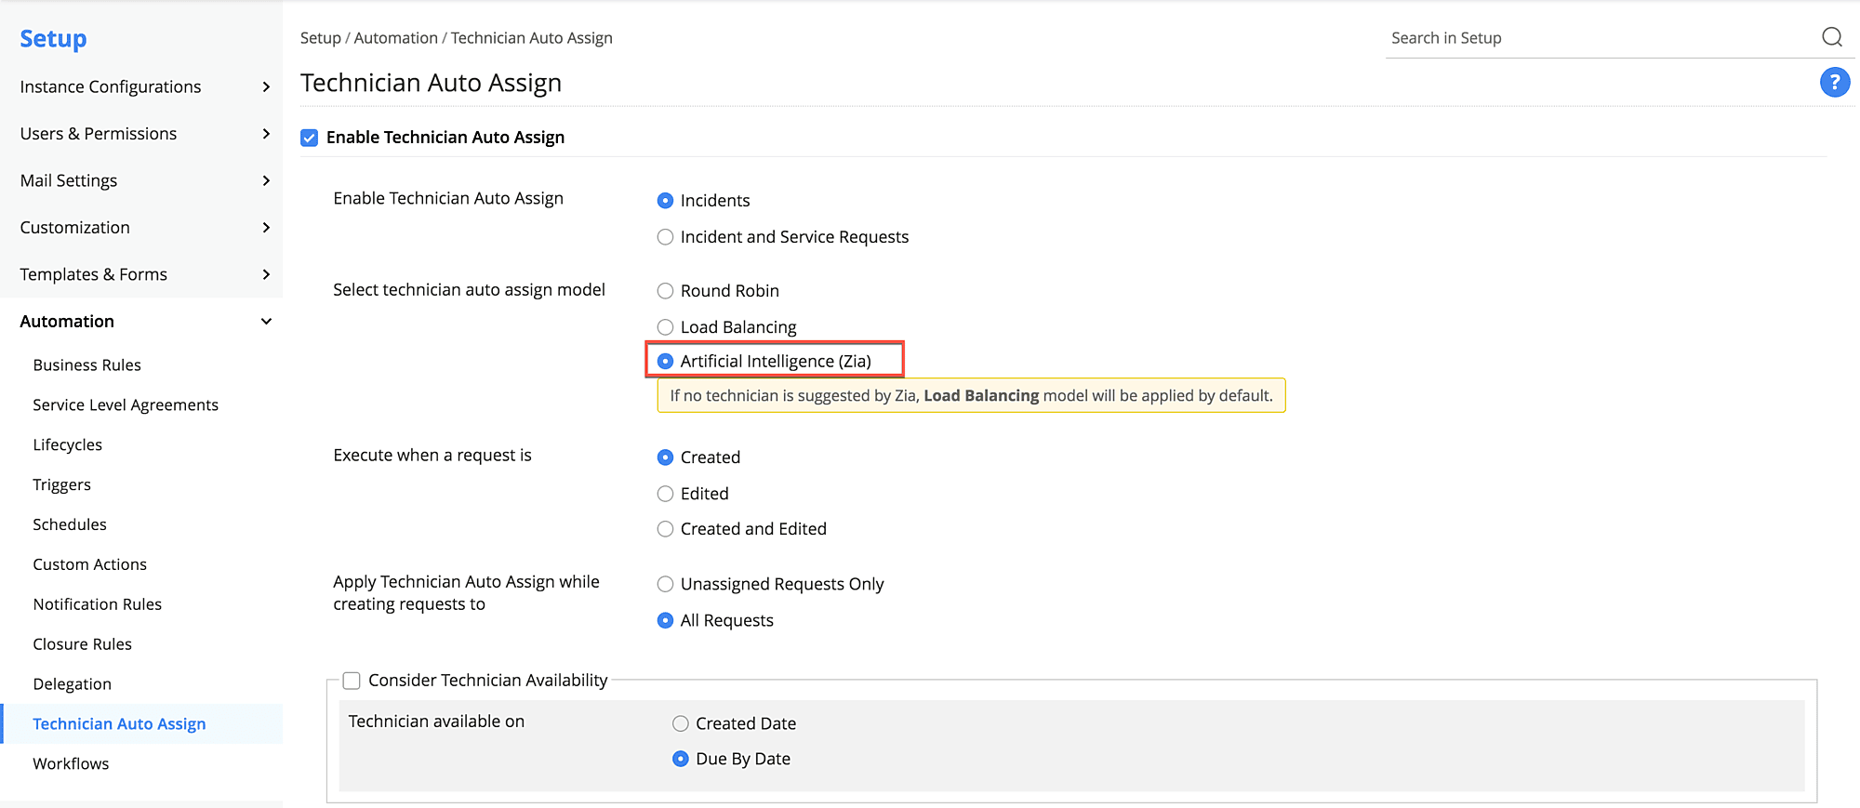Open Custom Actions settings
Image resolution: width=1860 pixels, height=808 pixels.
click(90, 565)
